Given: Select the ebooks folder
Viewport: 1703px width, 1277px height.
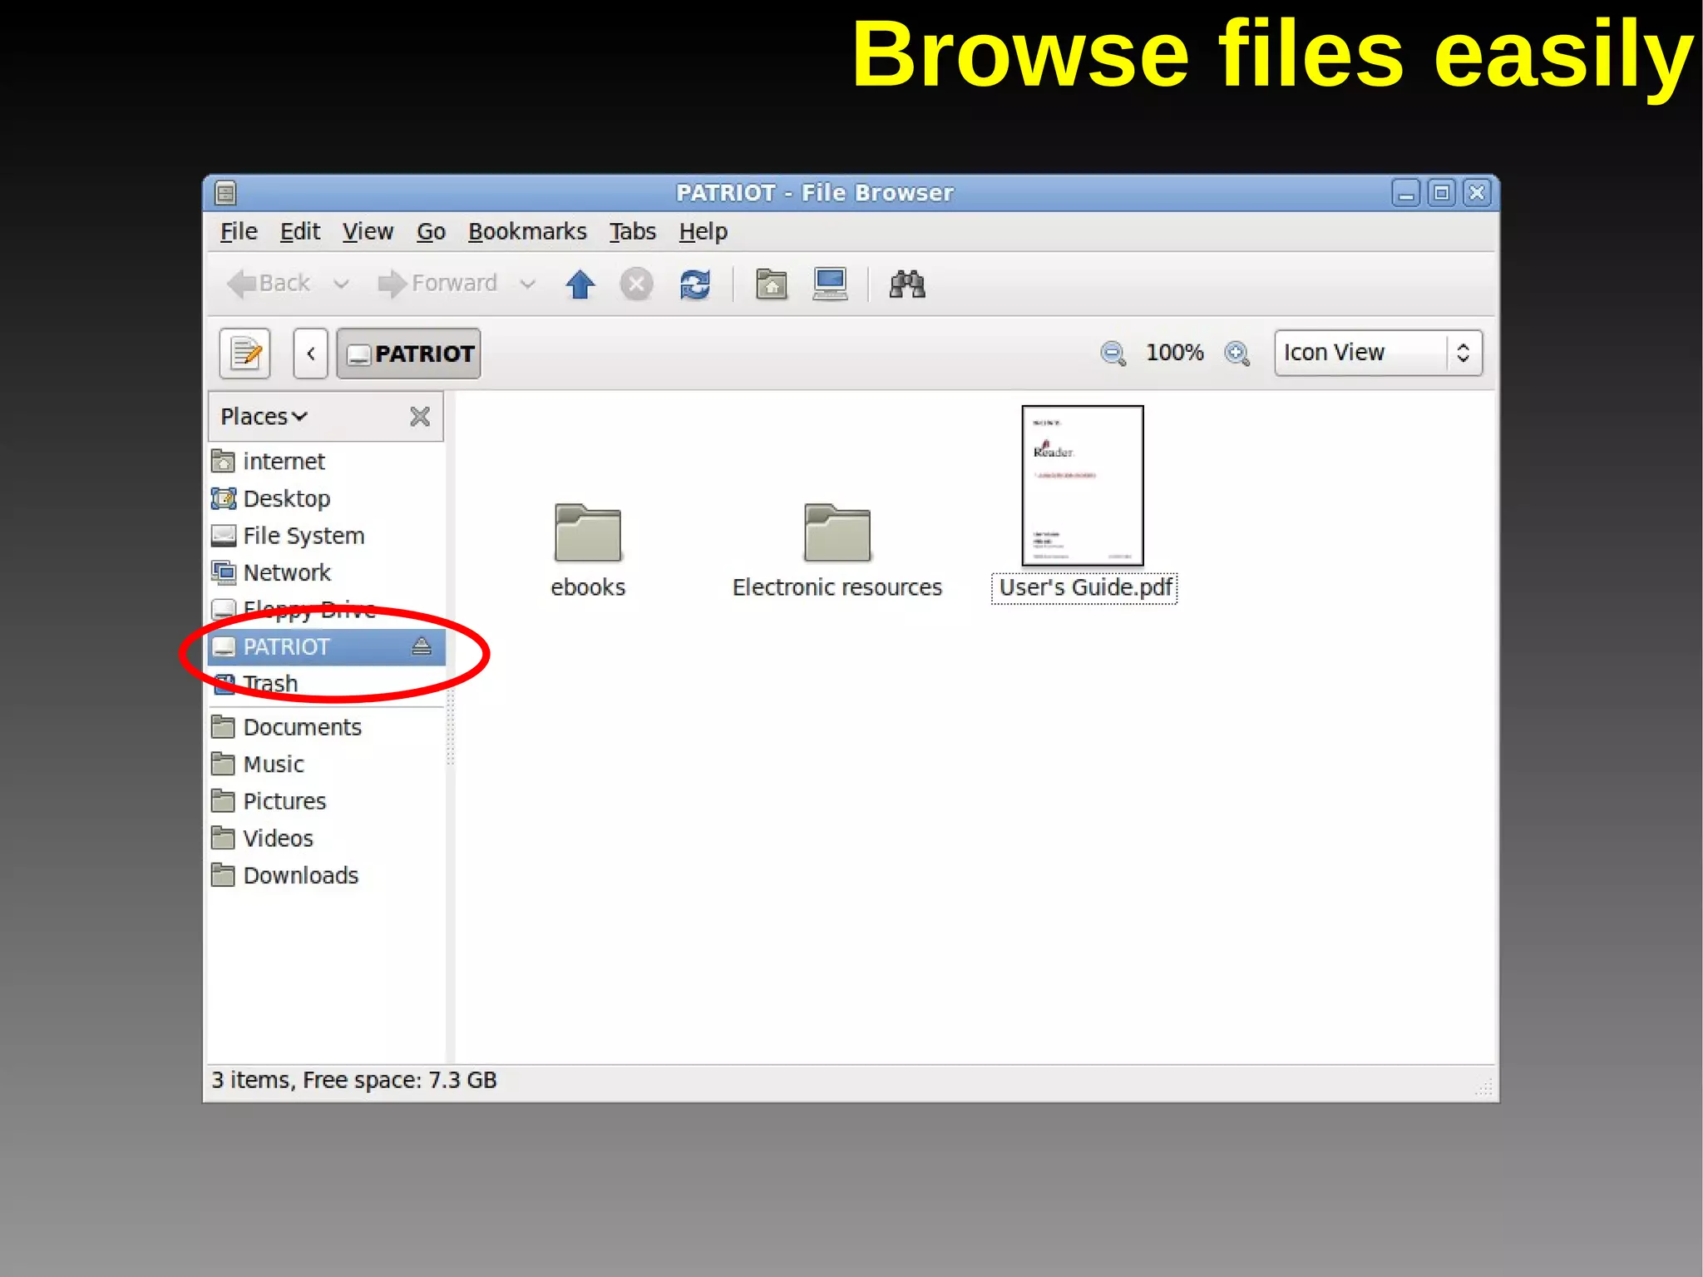Looking at the screenshot, I should (x=587, y=533).
